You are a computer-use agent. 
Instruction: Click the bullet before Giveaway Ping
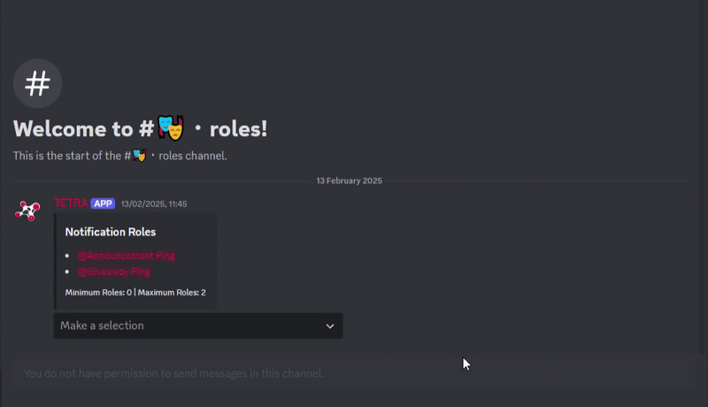coord(68,272)
